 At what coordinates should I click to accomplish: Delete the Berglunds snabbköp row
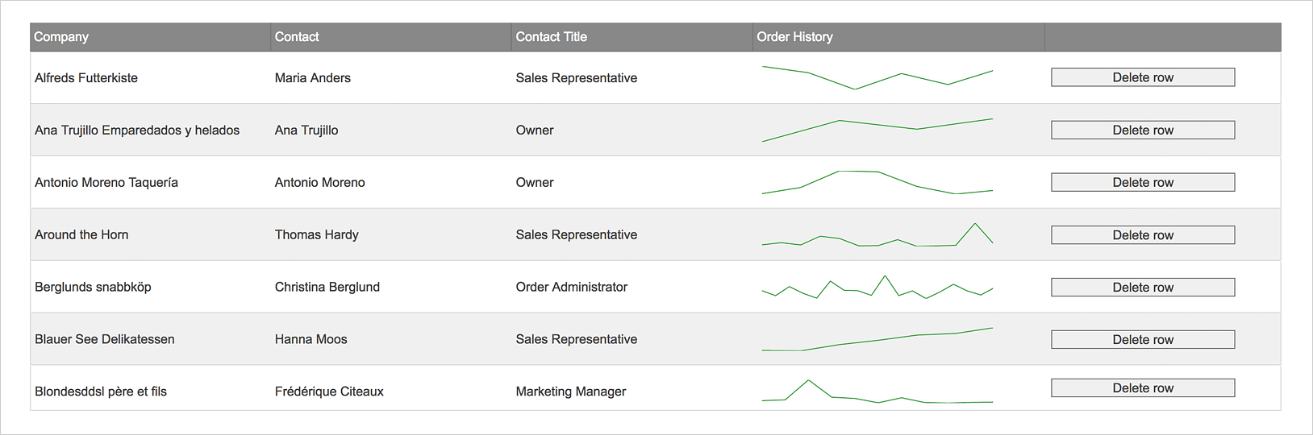pos(1142,287)
